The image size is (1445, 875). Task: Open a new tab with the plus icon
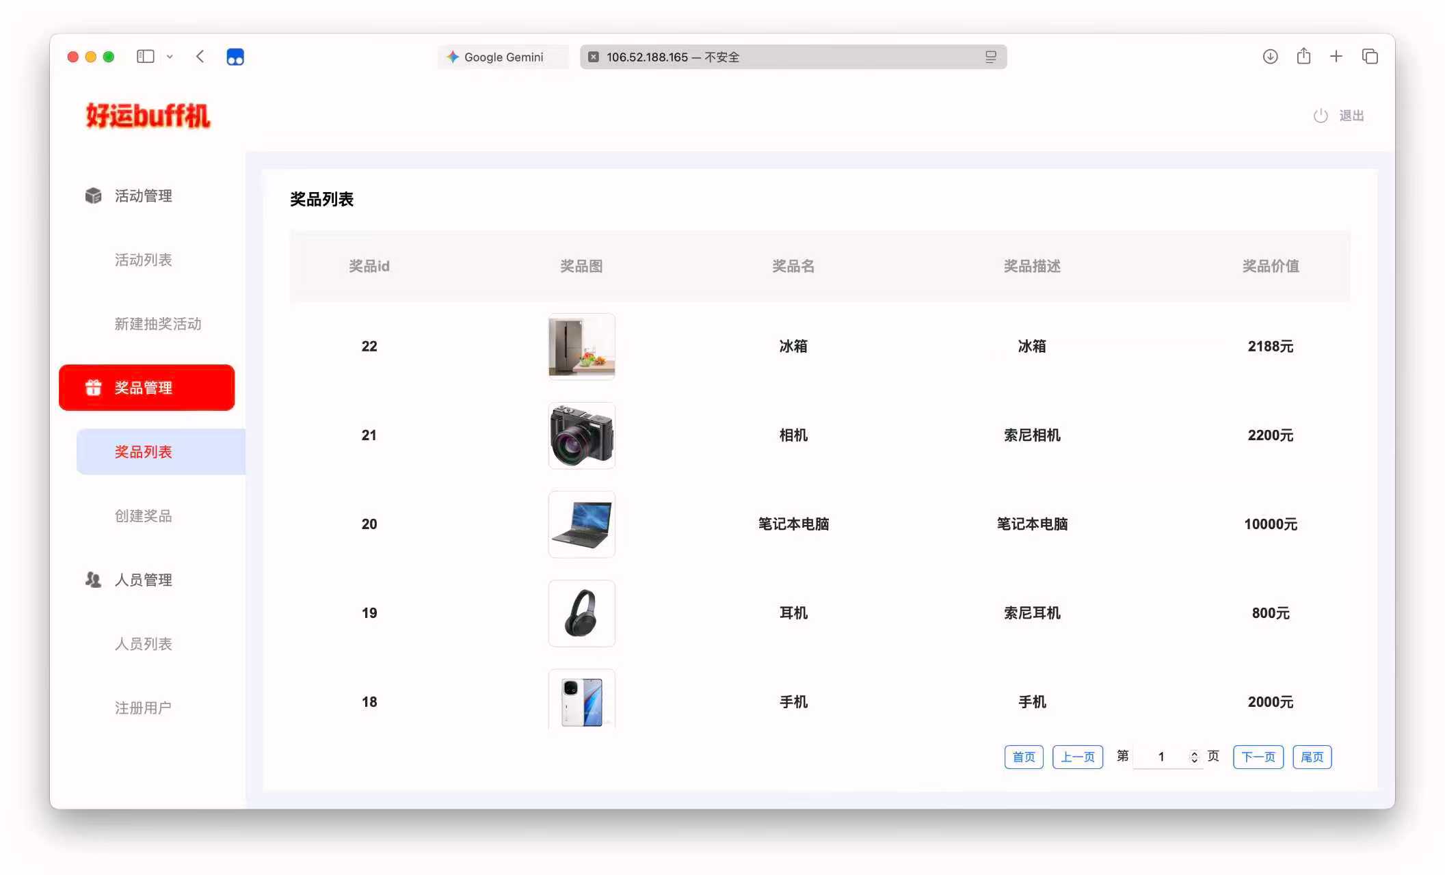pos(1336,57)
